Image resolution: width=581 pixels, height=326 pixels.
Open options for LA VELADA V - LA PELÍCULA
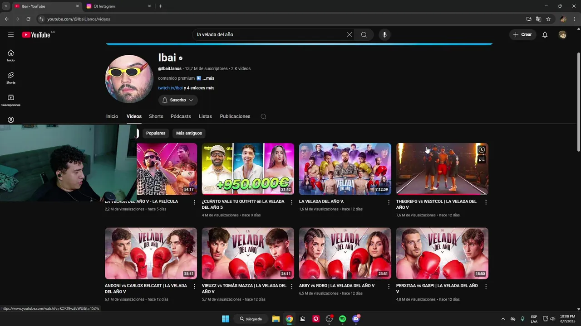[195, 202]
